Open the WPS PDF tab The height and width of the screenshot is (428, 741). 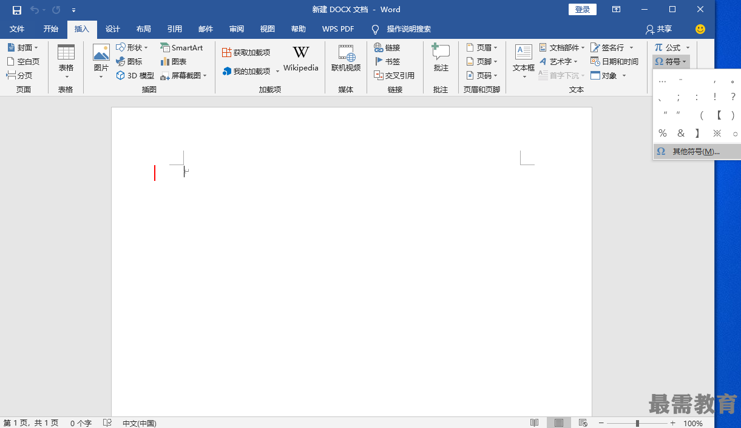pos(338,29)
